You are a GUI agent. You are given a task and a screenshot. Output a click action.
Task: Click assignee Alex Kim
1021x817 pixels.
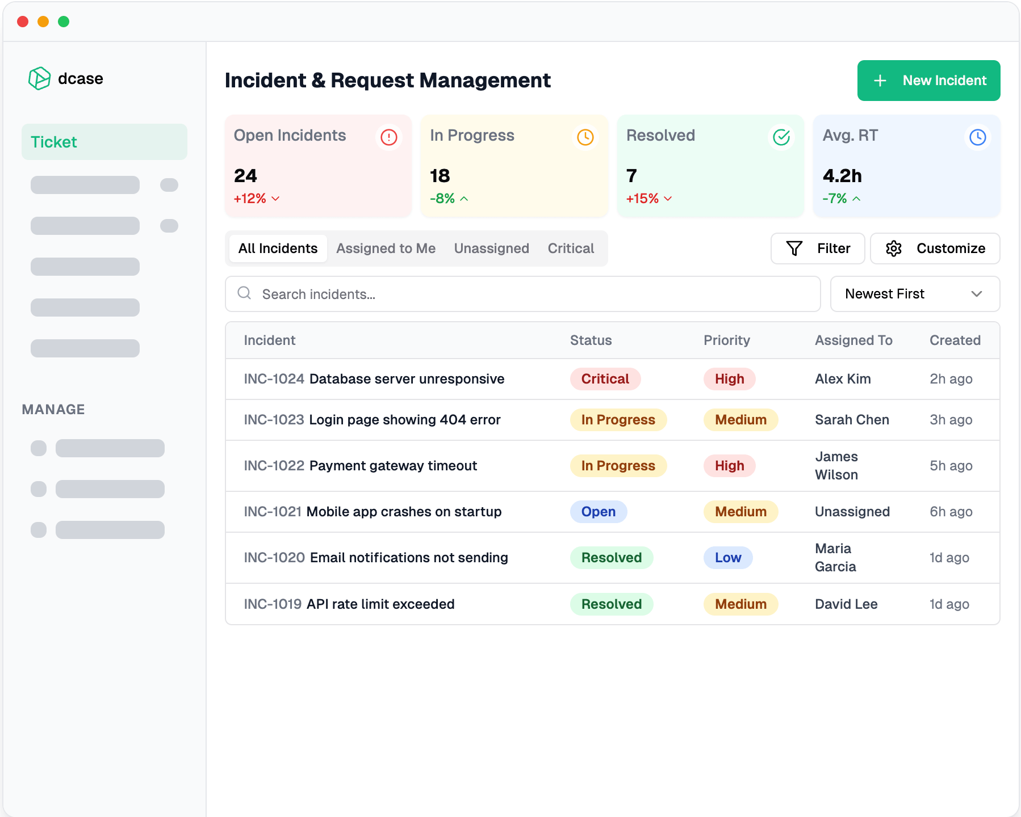coord(843,379)
